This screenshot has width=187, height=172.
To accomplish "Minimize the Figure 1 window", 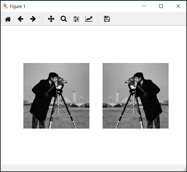I will [144, 6].
